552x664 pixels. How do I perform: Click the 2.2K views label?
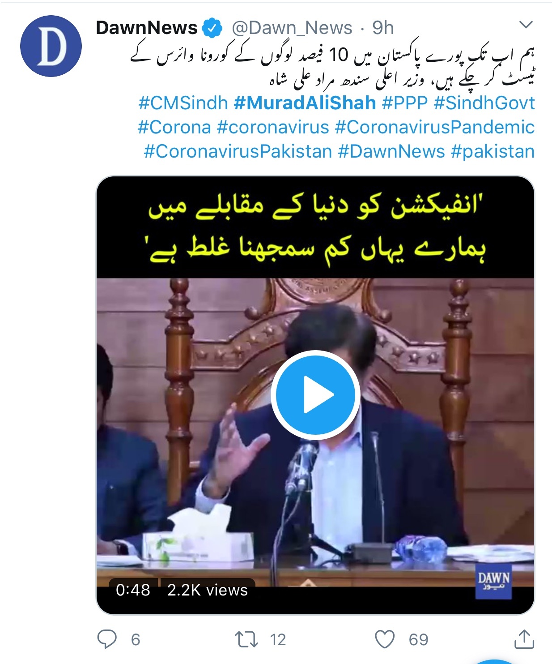[208, 590]
